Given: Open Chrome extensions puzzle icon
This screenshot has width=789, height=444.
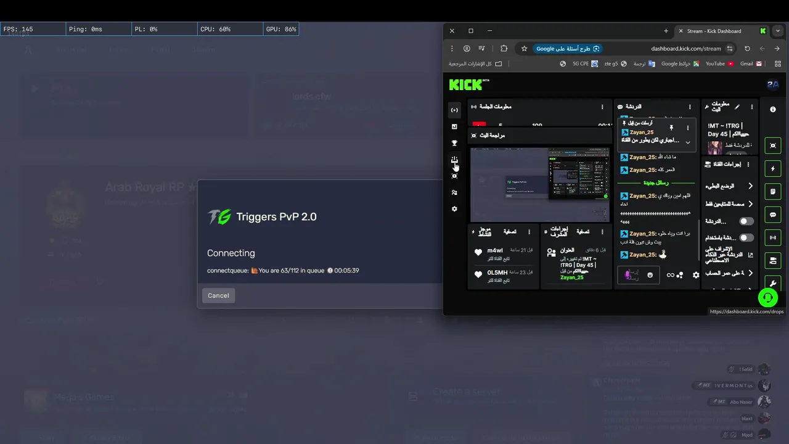Looking at the screenshot, I should tap(504, 49).
